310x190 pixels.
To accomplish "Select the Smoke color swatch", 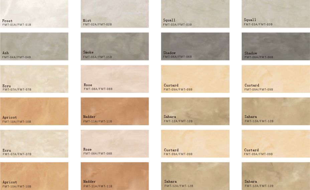I will 115,46.
